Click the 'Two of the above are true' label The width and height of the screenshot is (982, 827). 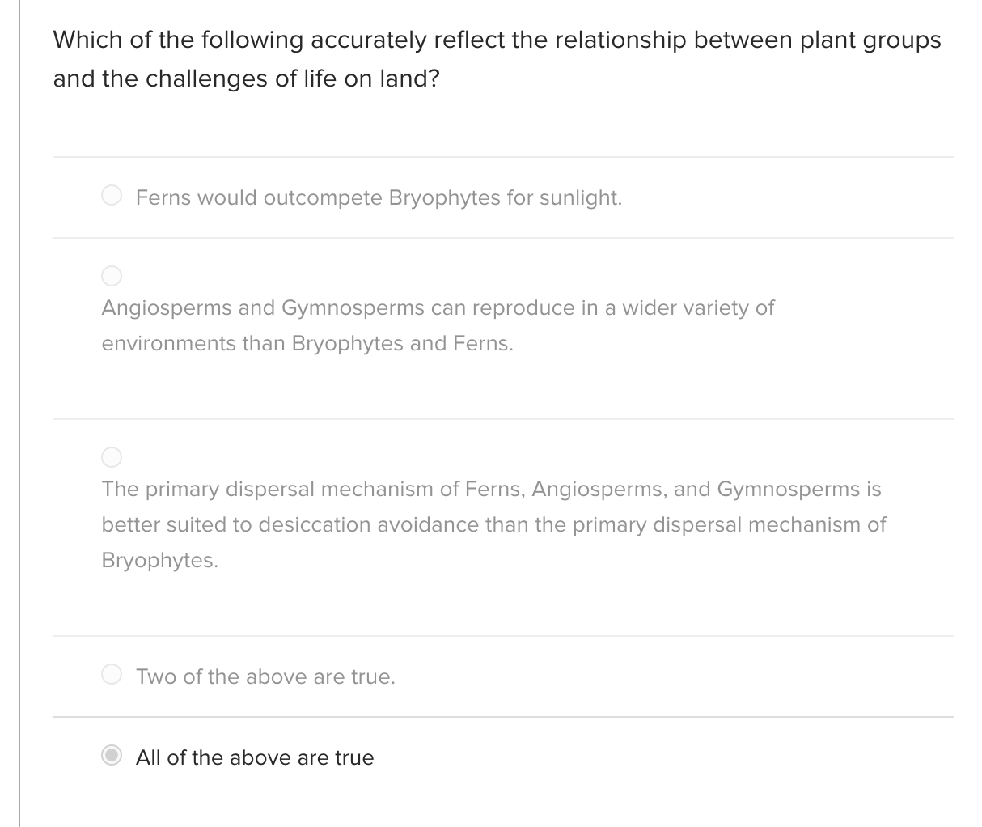pos(265,676)
